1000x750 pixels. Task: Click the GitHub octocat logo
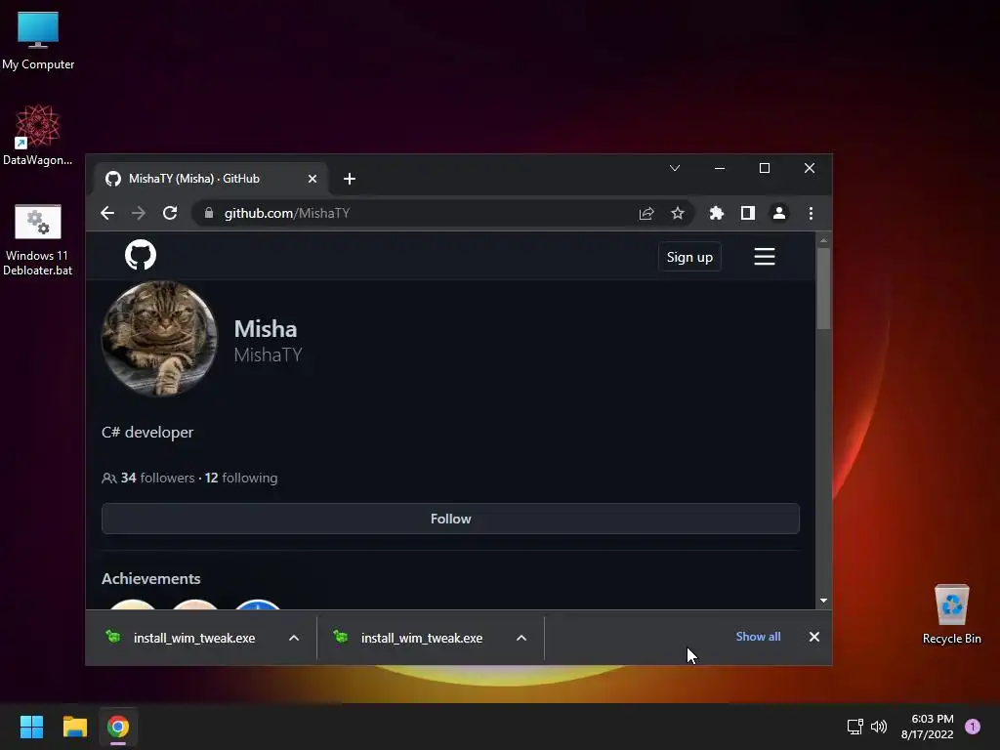coord(141,255)
